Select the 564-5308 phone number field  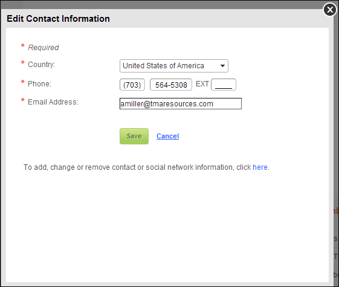(171, 85)
